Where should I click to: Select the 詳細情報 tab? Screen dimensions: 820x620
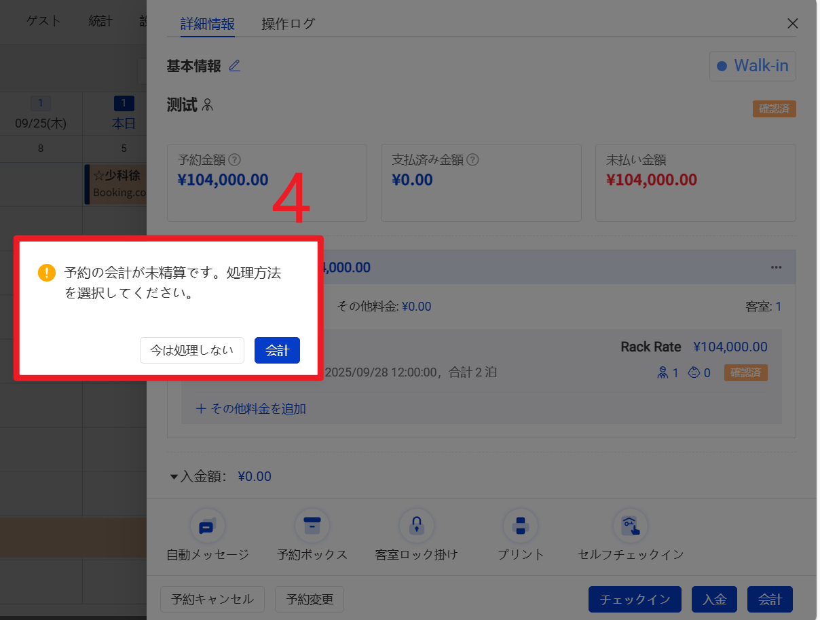coord(207,24)
